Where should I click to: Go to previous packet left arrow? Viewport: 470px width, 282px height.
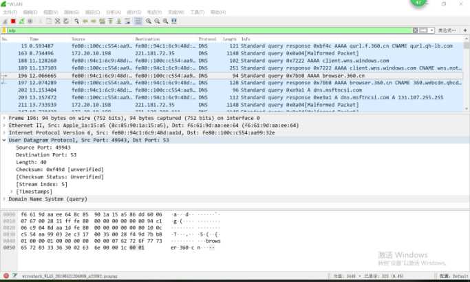(x=85, y=21)
